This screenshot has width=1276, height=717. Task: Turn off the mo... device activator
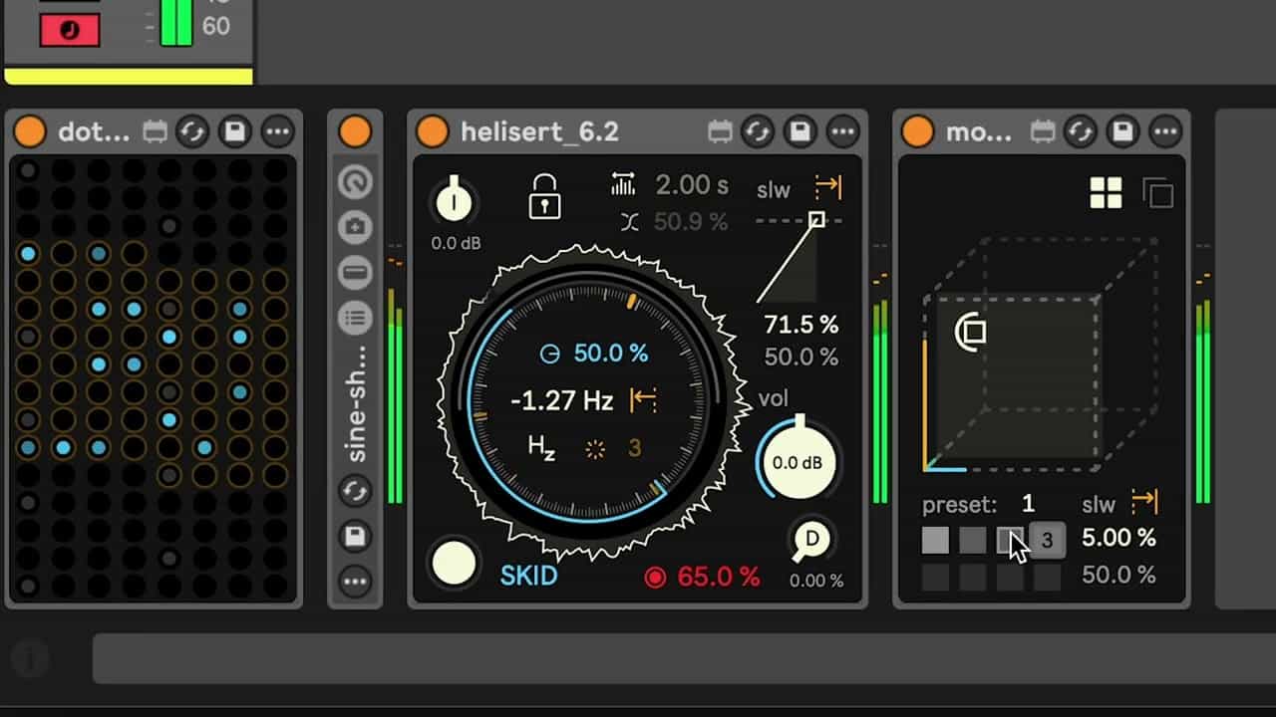(x=917, y=131)
